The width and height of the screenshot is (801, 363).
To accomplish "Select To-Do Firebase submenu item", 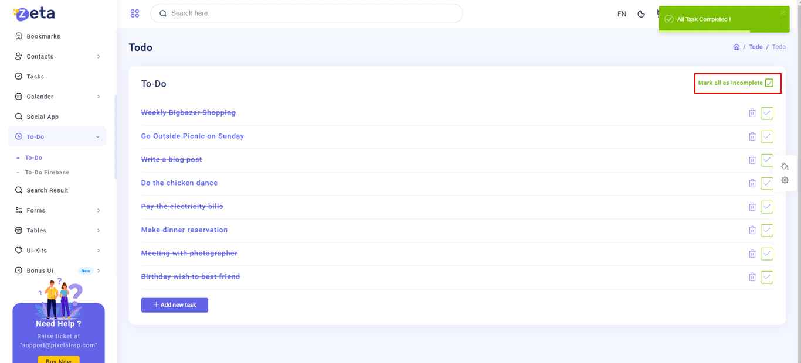I will coord(47,173).
